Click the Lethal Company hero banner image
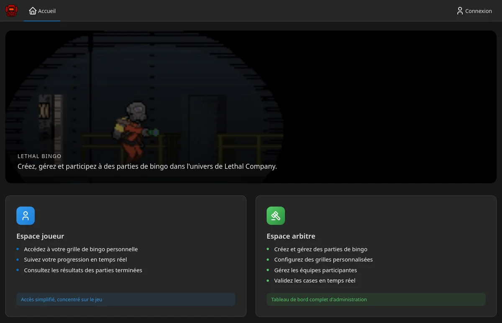This screenshot has height=323, width=502. [251, 107]
